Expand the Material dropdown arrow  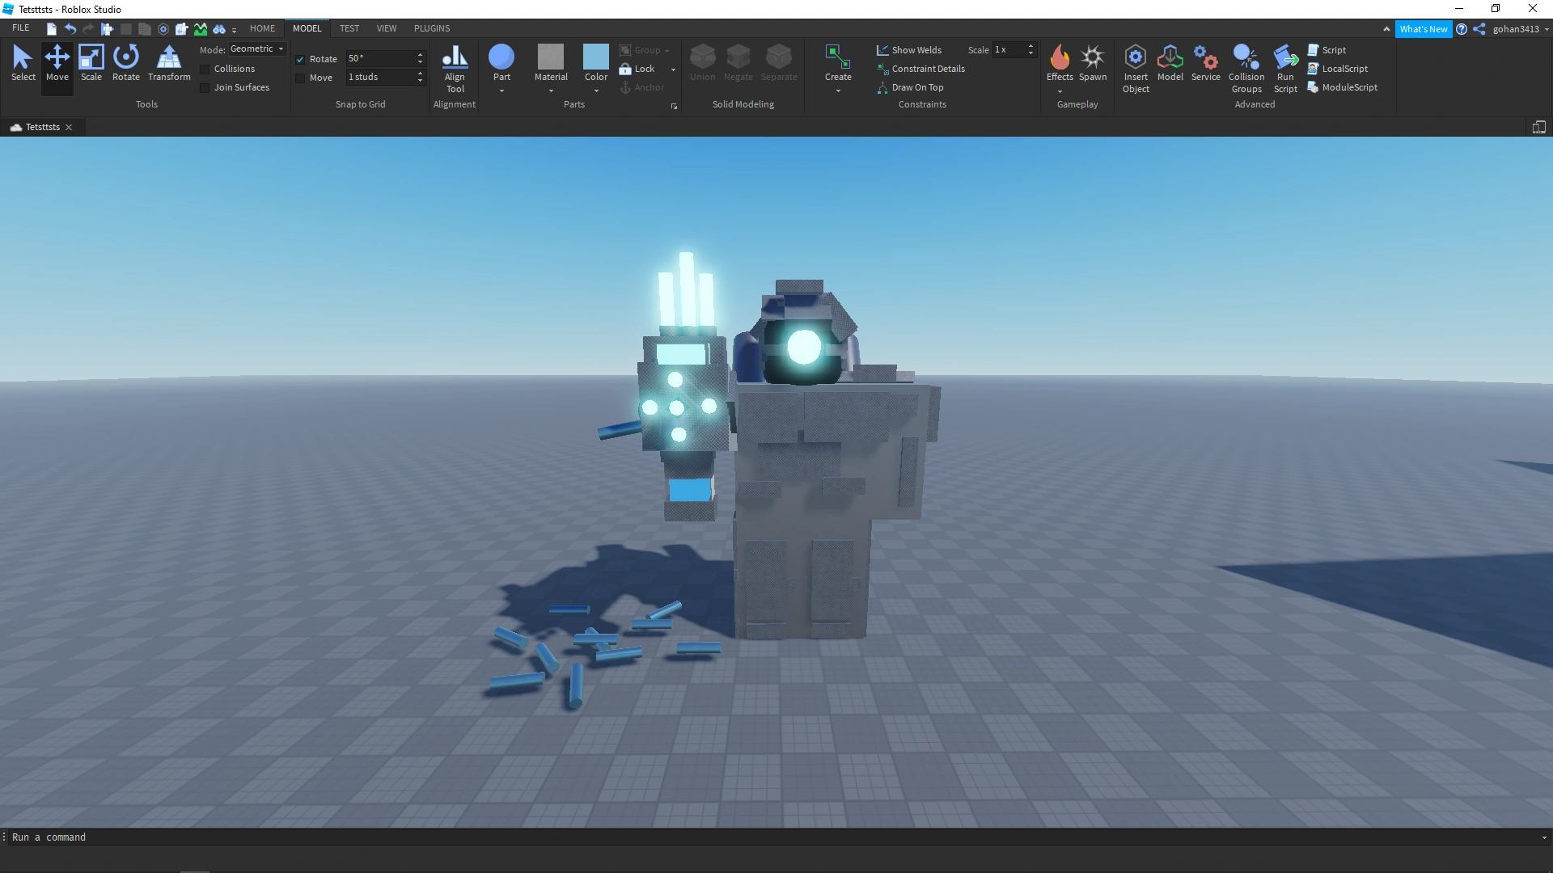click(551, 91)
